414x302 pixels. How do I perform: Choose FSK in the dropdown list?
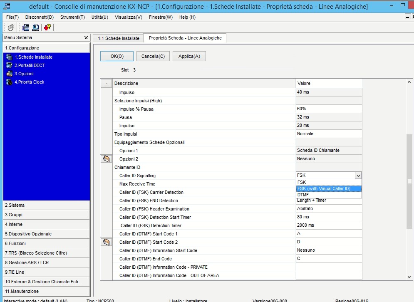329,182
